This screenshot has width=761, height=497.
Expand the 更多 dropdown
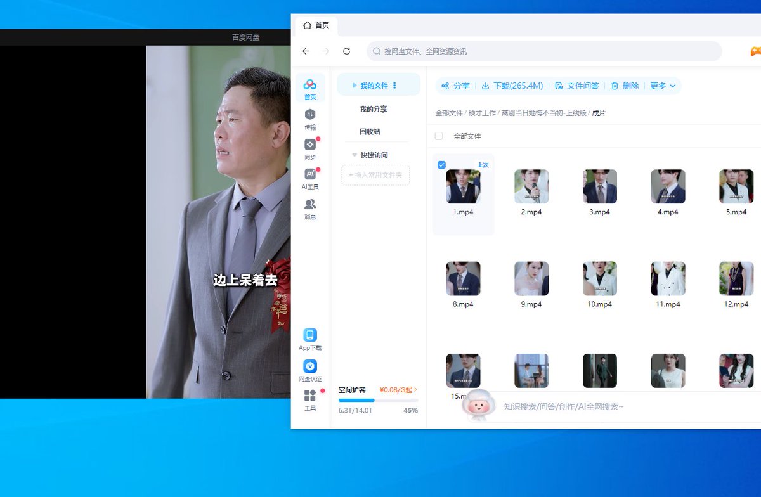pyautogui.click(x=663, y=86)
